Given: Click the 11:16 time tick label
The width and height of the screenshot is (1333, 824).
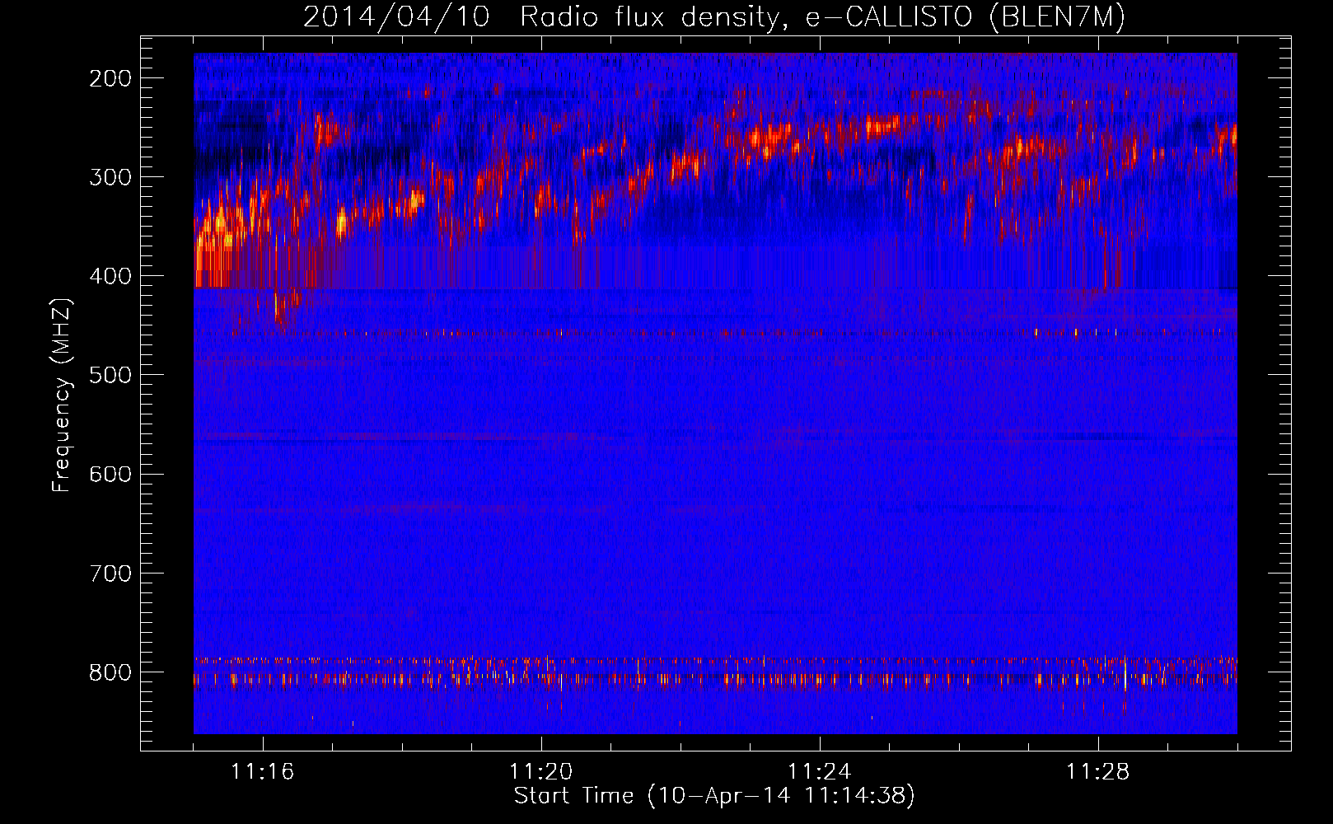Looking at the screenshot, I should [263, 772].
